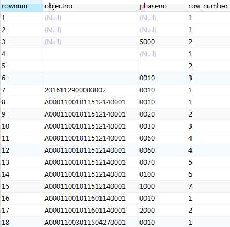The width and height of the screenshot is (230, 227).
Task: Select row_number value 7 in row 15
Action: coord(209,187)
